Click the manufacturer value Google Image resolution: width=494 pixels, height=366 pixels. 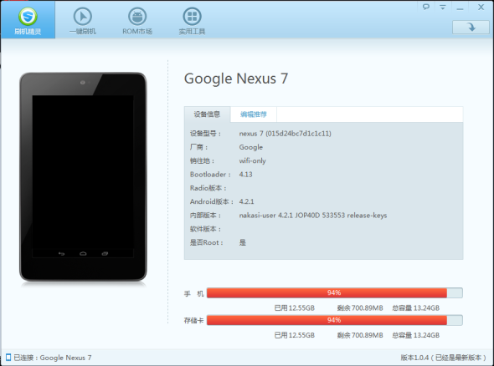[x=251, y=147]
